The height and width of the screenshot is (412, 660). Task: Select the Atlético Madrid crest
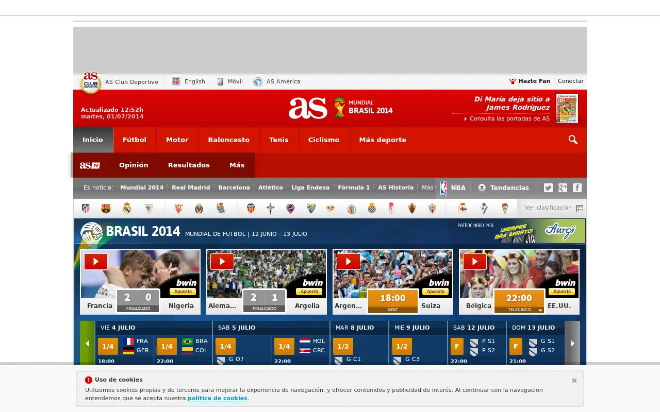(x=86, y=208)
